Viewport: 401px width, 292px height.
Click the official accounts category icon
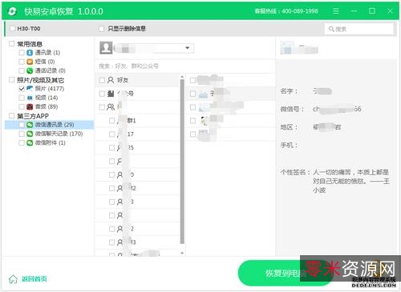pos(111,94)
